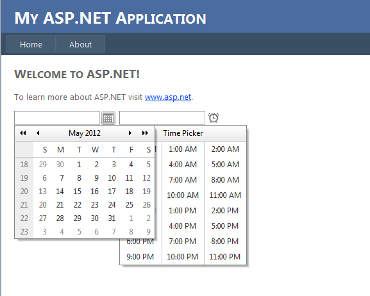
Task: Choose 5:00 AM time slot
Action: [x=225, y=165]
